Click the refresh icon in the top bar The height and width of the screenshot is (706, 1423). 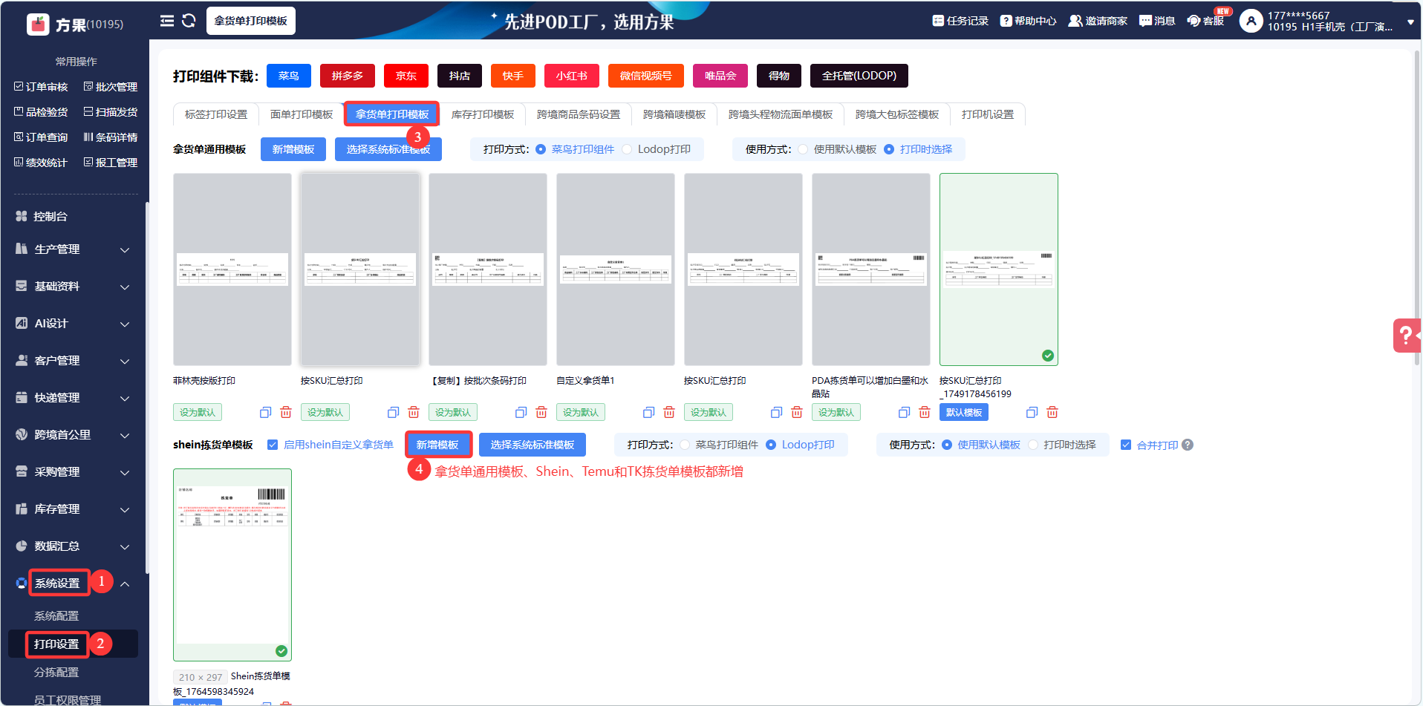coord(189,21)
